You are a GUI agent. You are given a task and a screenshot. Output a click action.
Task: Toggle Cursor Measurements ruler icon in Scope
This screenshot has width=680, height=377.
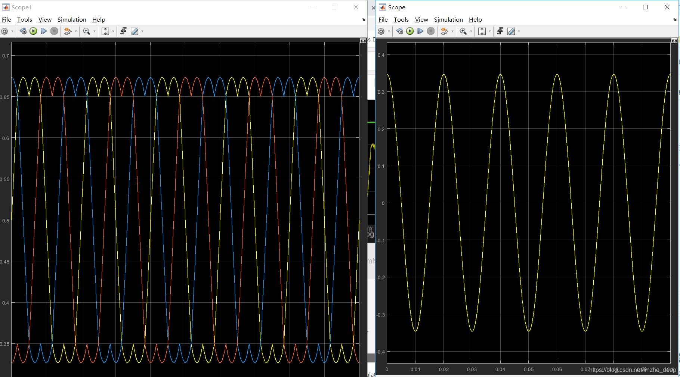coord(511,31)
